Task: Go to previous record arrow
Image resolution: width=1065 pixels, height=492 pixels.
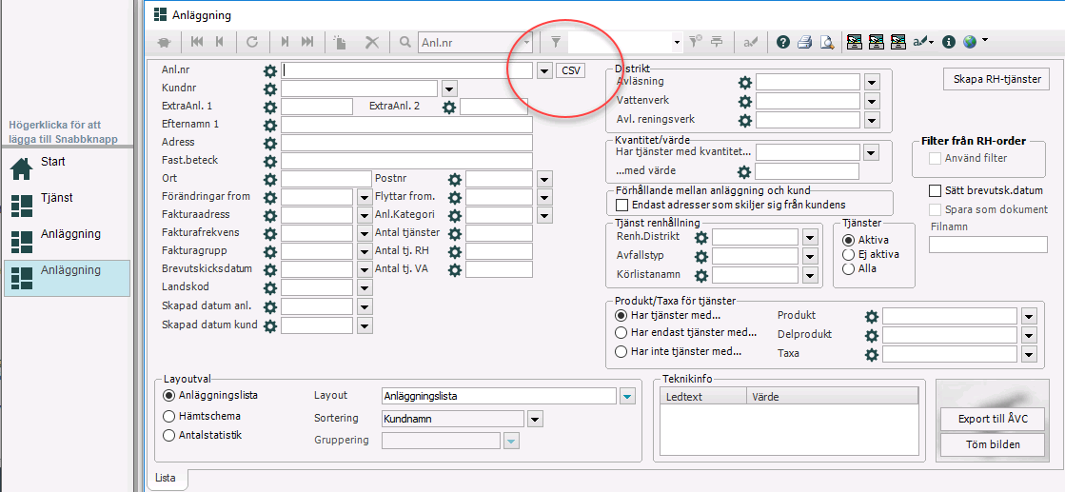Action: tap(220, 42)
